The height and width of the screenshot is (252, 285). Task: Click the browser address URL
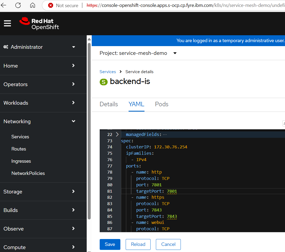pyautogui.click(x=185, y=6)
